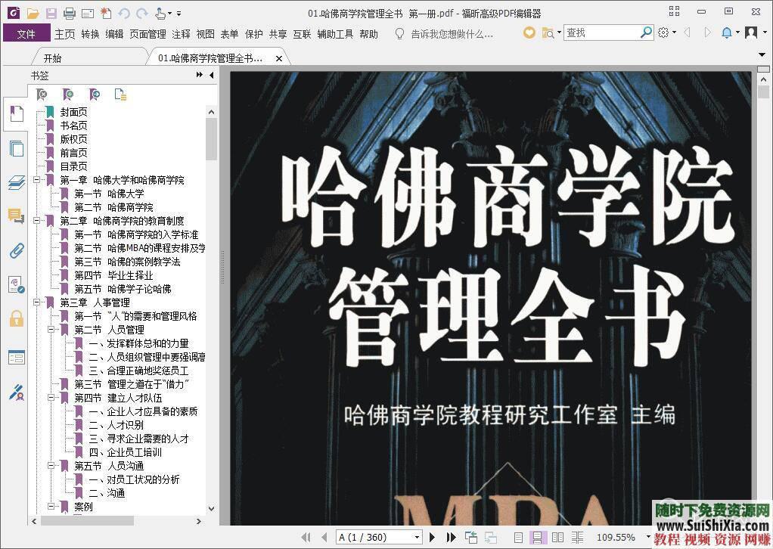Click the delete bookmark icon in 书签 panel
This screenshot has width=773, height=549.
[42, 94]
